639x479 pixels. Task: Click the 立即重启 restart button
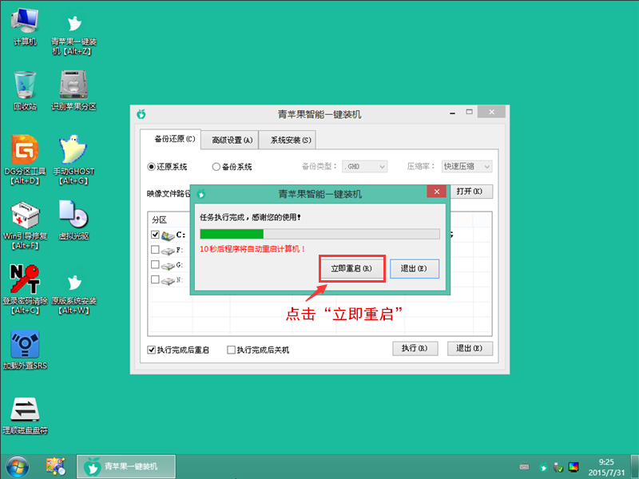(351, 269)
